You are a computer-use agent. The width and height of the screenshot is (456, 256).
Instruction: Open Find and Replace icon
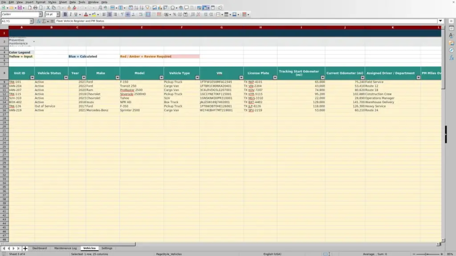(100, 8)
